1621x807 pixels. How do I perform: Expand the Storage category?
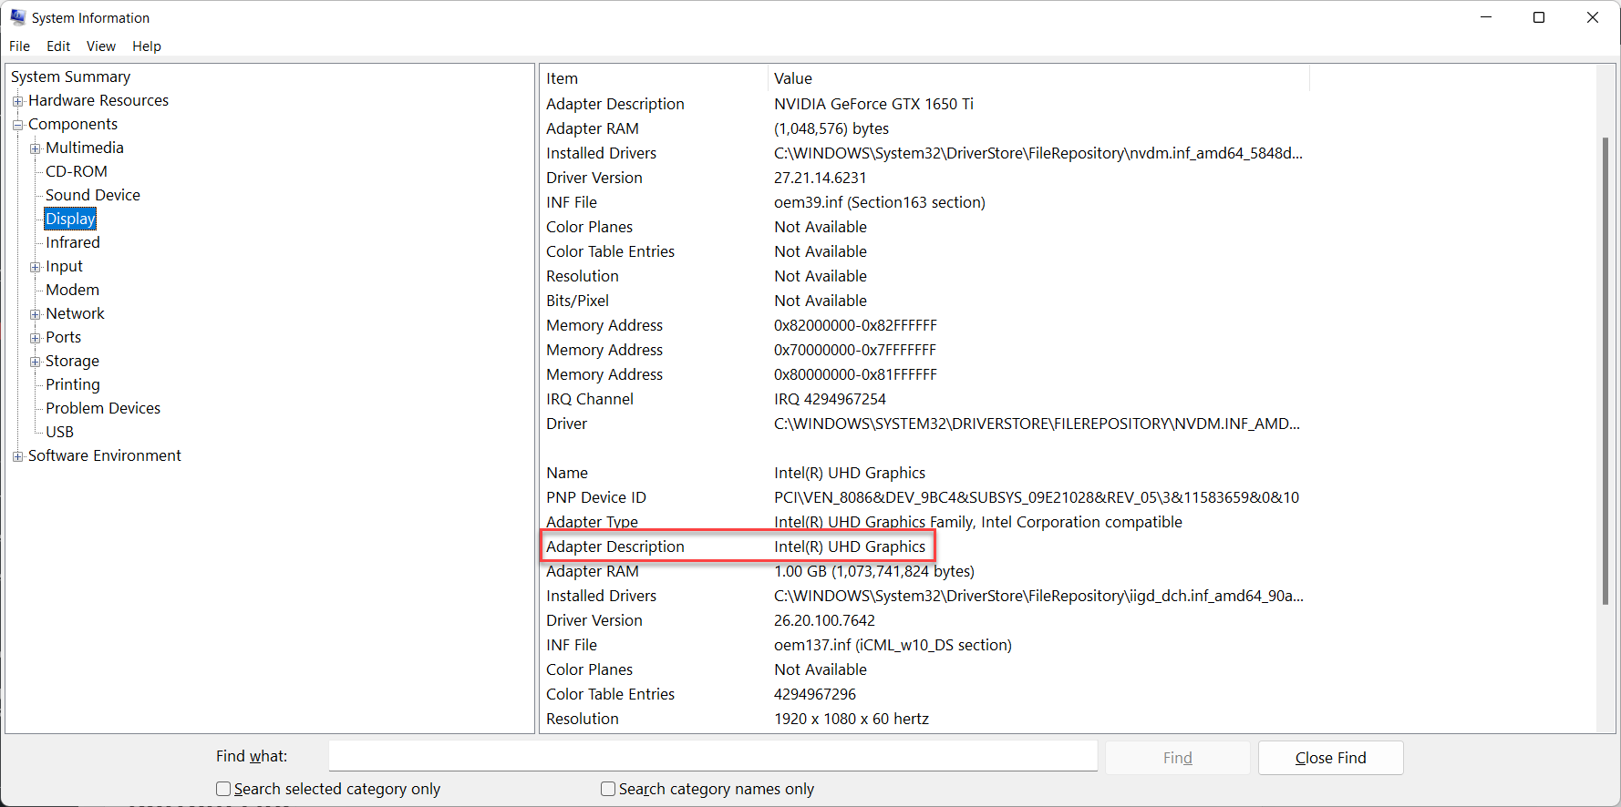pyautogui.click(x=35, y=362)
